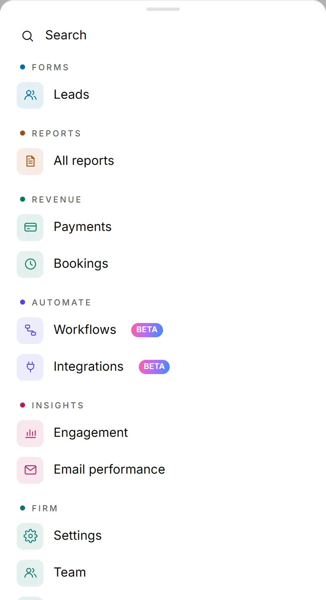
Task: Click the FORMS section heading
Action: click(x=50, y=67)
